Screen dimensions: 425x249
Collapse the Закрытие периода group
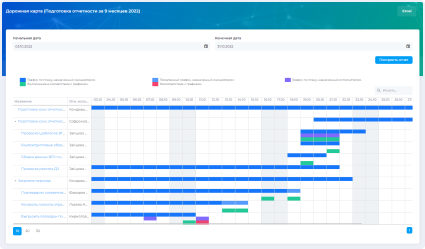[x=15, y=180]
